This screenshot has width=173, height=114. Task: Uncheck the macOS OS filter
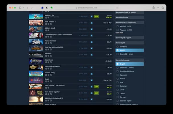(x=118, y=50)
